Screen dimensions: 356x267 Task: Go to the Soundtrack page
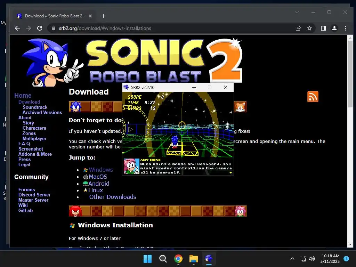pos(35,107)
